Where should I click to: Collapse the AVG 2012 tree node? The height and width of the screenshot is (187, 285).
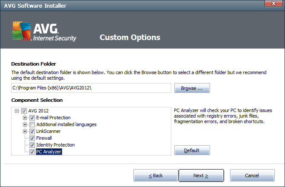click(17, 111)
